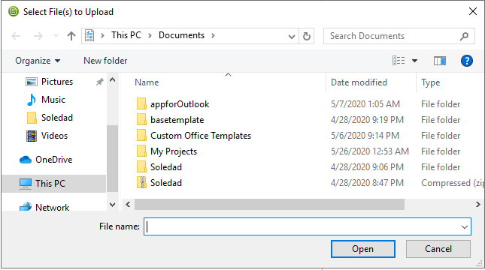Open the recent locations dropdown arrow
Screen dimensions: 485x270
[56, 36]
